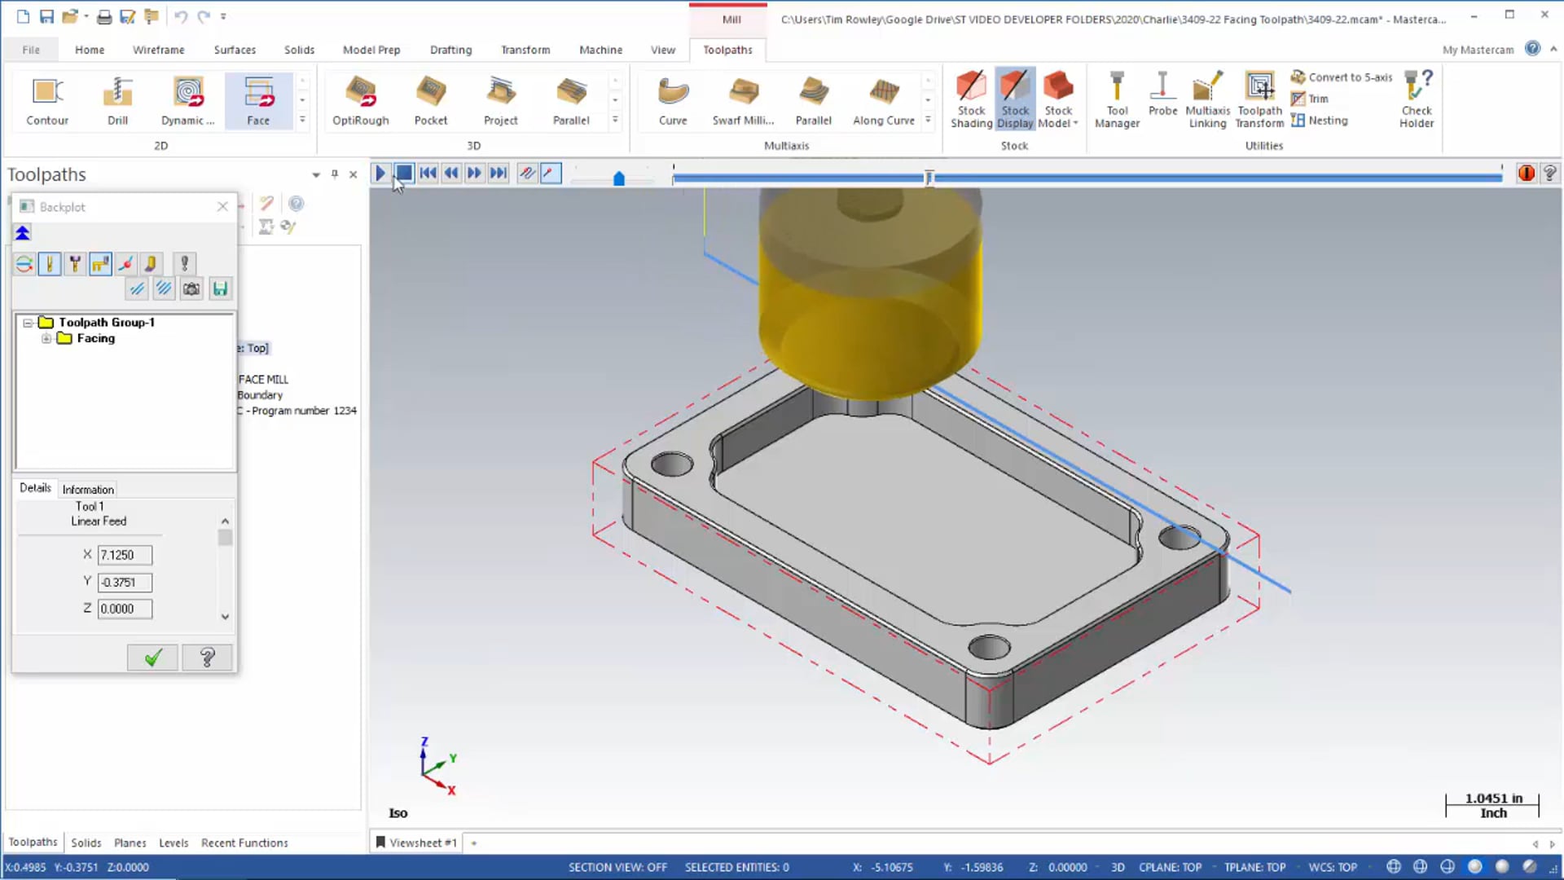Viewport: 1564px width, 880px height.
Task: Toggle trace mode in playback bar
Action: (x=527, y=173)
